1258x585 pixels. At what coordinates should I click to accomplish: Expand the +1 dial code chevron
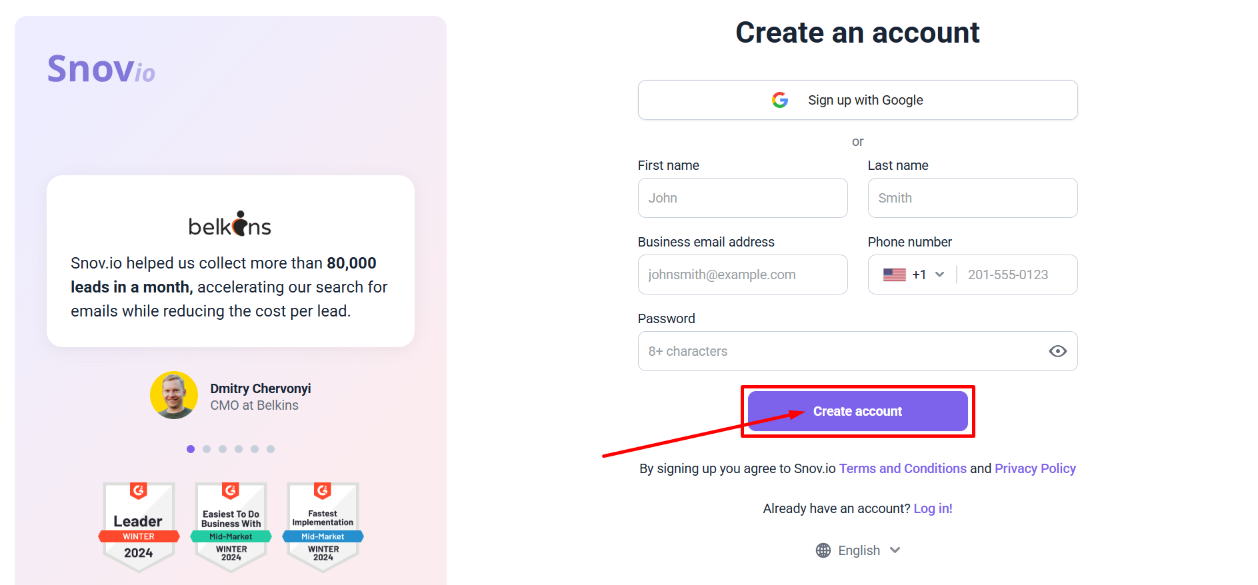pyautogui.click(x=940, y=274)
